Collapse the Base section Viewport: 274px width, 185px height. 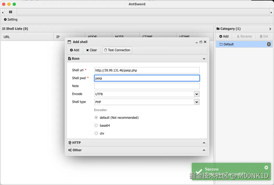(204, 59)
